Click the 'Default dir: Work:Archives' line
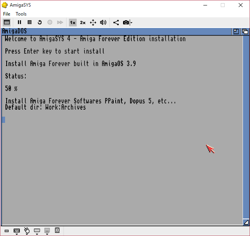The width and height of the screenshot is (250, 236). (x=45, y=107)
